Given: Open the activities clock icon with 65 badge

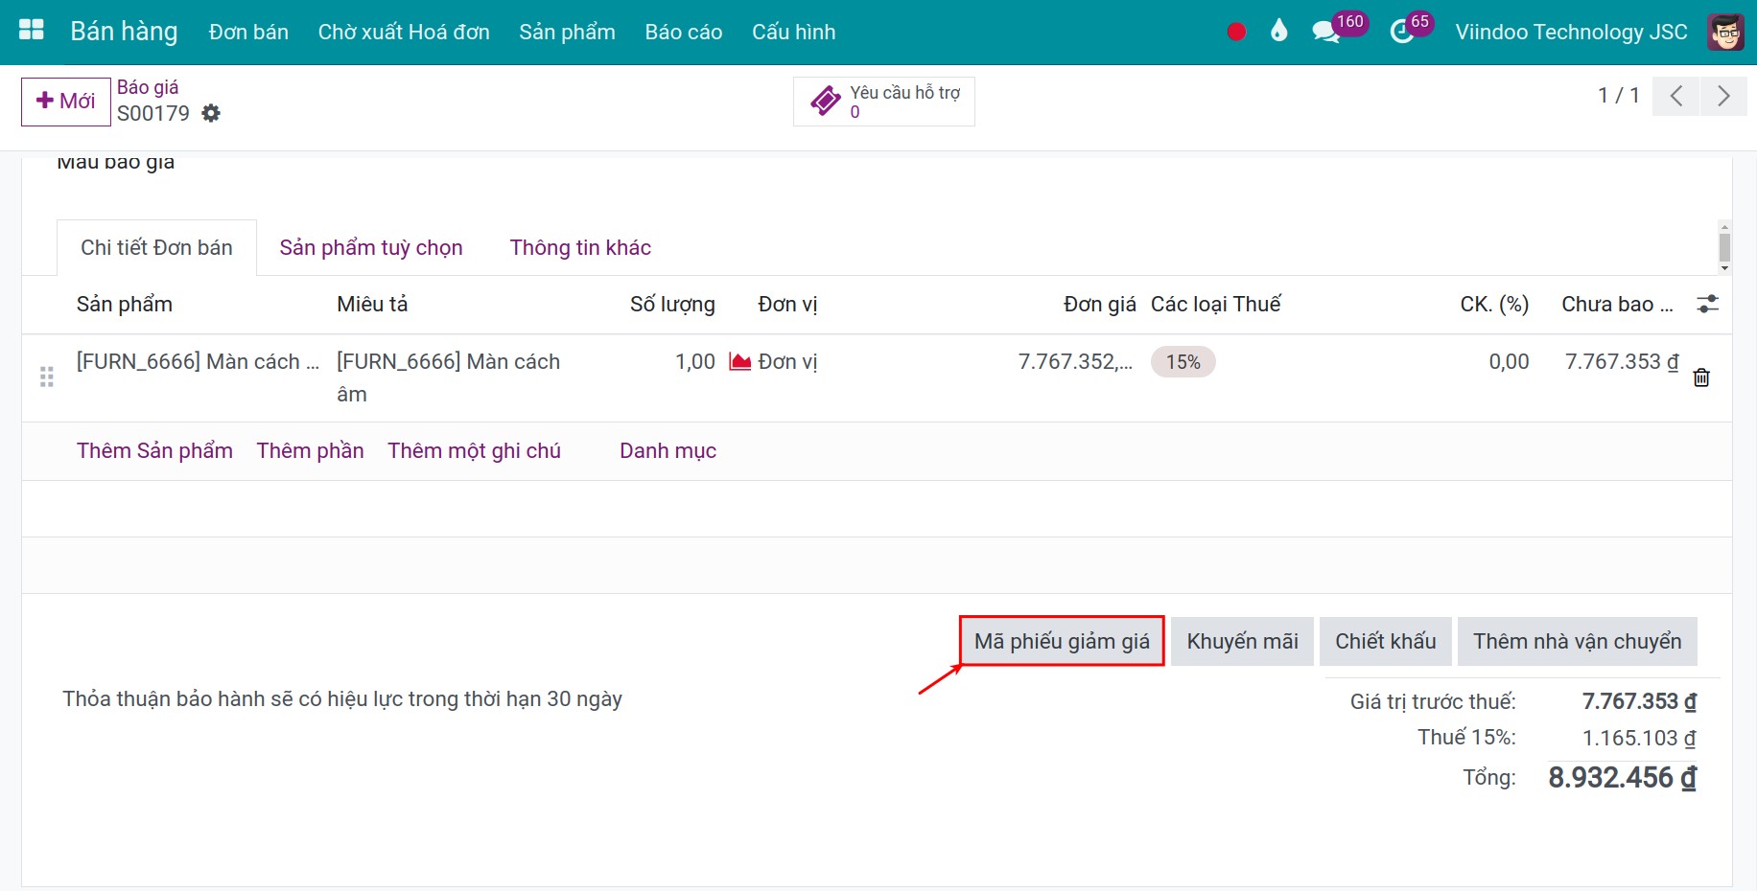Looking at the screenshot, I should pyautogui.click(x=1402, y=32).
